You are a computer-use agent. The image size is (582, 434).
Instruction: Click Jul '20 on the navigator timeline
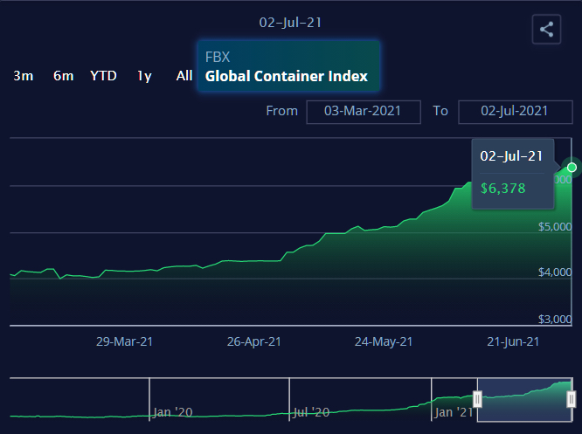pyautogui.click(x=311, y=411)
